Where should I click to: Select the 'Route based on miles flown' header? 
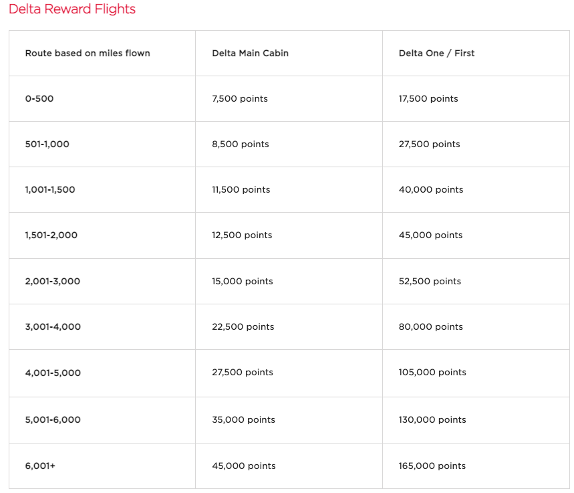[x=88, y=53]
